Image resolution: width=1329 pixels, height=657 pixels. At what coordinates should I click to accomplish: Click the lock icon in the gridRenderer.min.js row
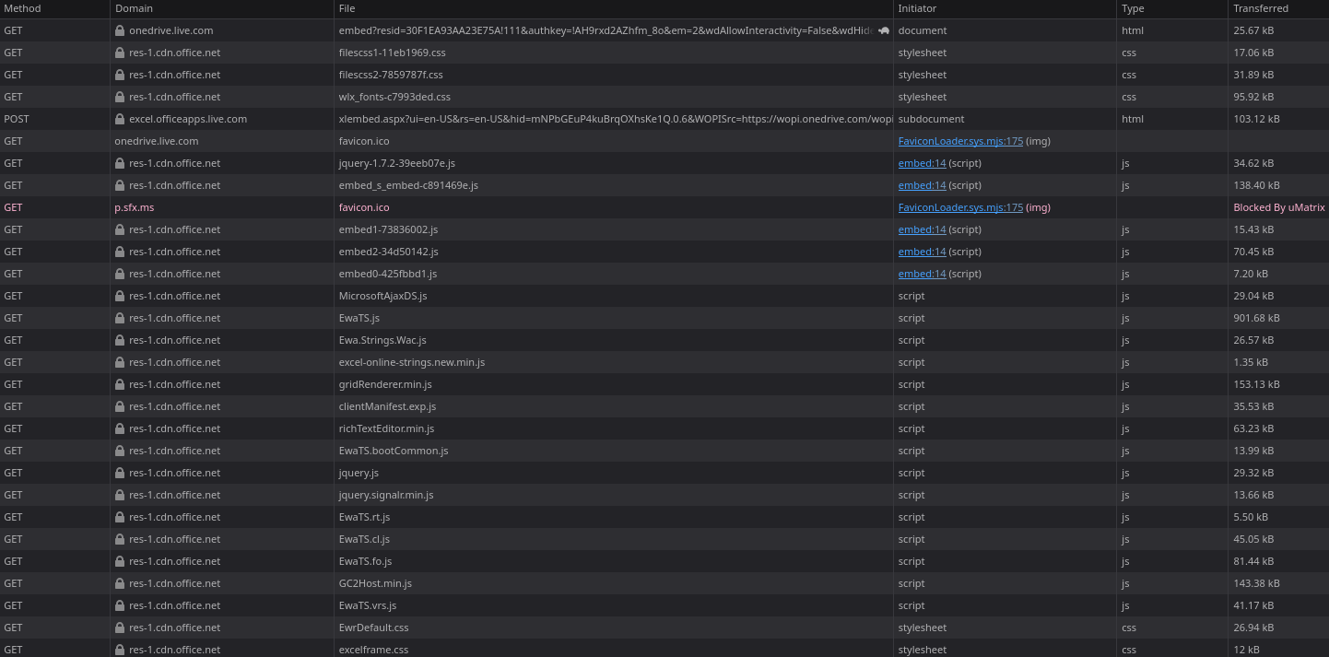[x=120, y=384]
